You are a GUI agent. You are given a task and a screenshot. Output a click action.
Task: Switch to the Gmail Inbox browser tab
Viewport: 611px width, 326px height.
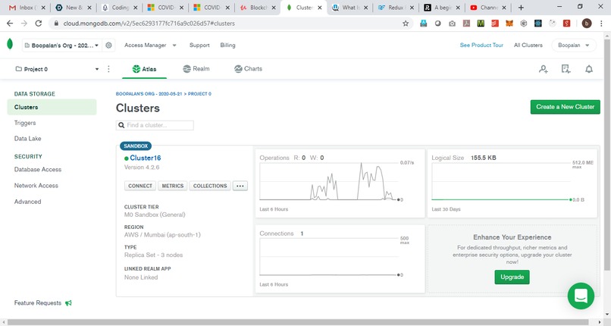[26, 8]
